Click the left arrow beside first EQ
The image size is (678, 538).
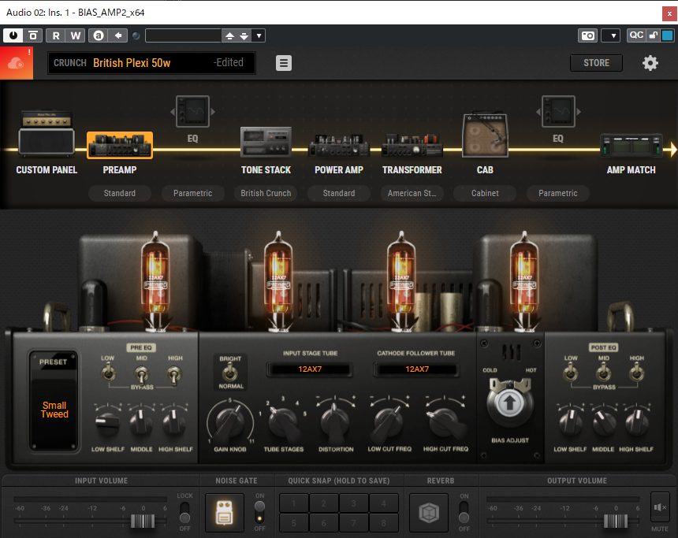[173, 112]
